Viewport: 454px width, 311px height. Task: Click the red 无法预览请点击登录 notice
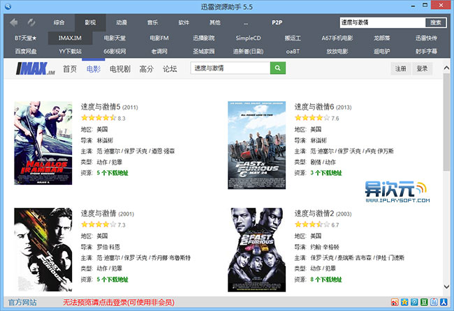tap(119, 303)
